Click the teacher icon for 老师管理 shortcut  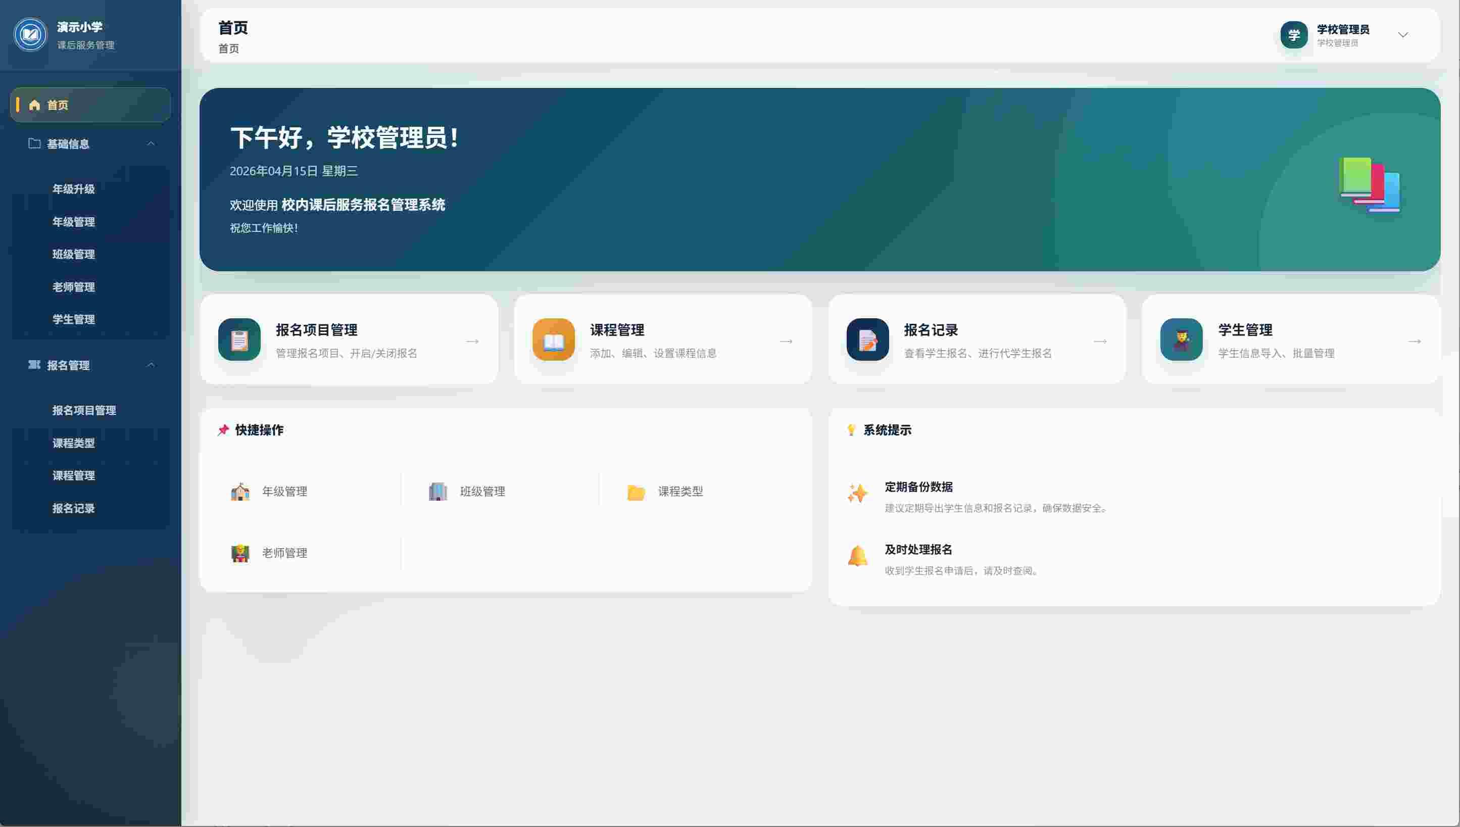(240, 553)
